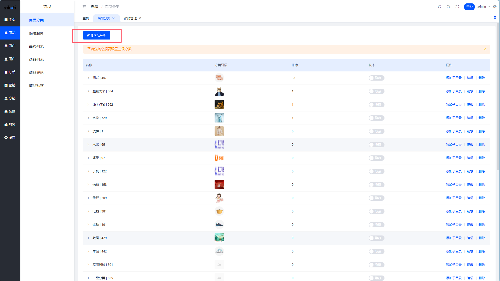Expand the 手机 category row
The width and height of the screenshot is (500, 281).
pos(88,171)
